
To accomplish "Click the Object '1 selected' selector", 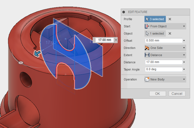I will [x=155, y=33].
